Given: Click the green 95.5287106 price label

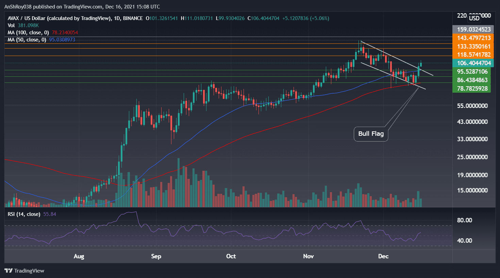Looking at the screenshot, I should (x=473, y=72).
